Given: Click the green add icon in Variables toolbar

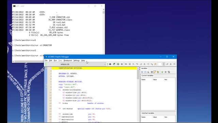Looking at the screenshot, I should pos(162,72).
